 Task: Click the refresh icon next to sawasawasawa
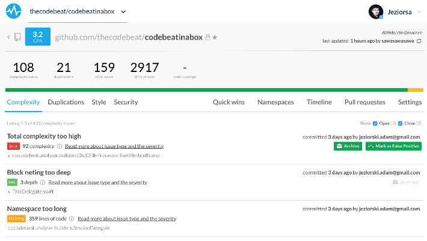[x=419, y=41]
